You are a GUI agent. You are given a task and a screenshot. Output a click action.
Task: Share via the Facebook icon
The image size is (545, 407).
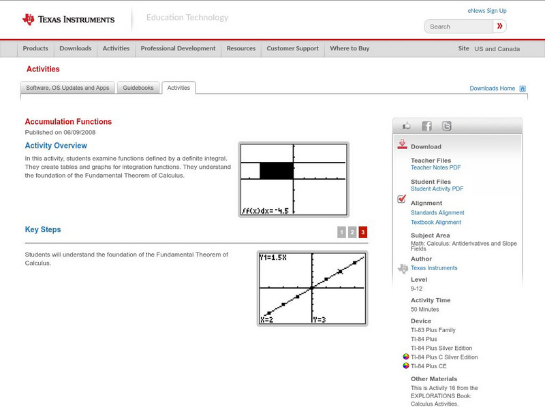[427, 126]
